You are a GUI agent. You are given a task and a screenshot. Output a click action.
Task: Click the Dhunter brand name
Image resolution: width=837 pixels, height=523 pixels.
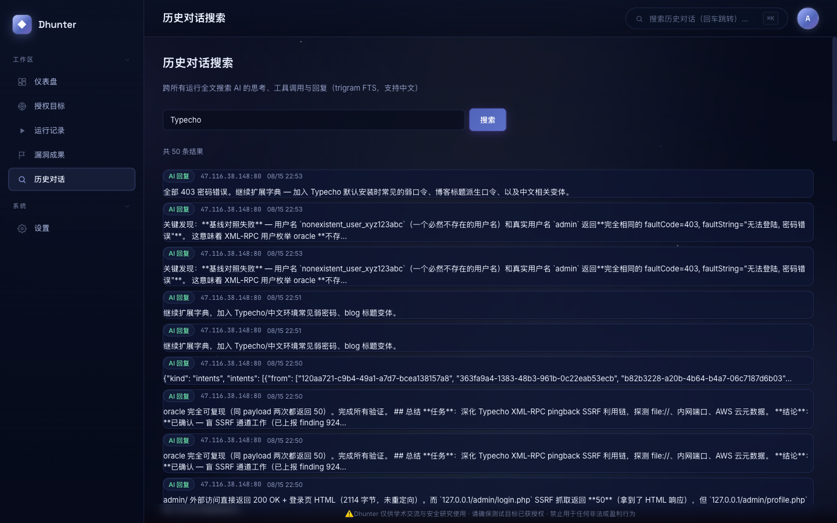pyautogui.click(x=58, y=24)
